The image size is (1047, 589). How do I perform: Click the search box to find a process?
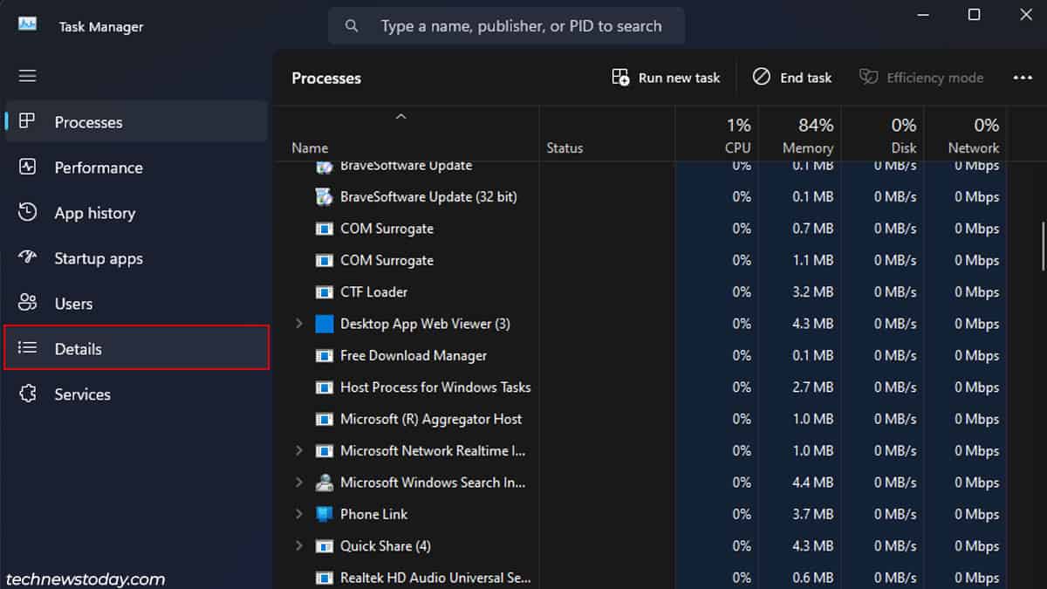pos(506,26)
